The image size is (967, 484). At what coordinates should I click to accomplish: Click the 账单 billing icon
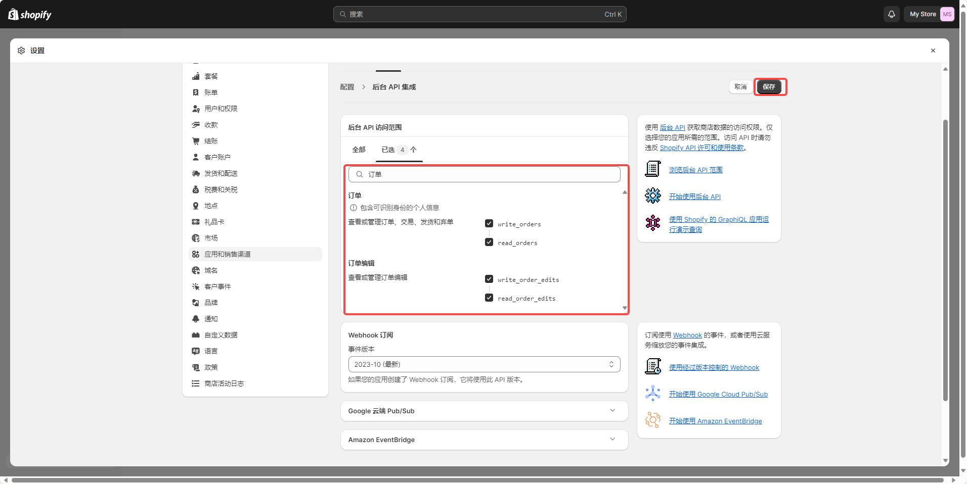(196, 92)
